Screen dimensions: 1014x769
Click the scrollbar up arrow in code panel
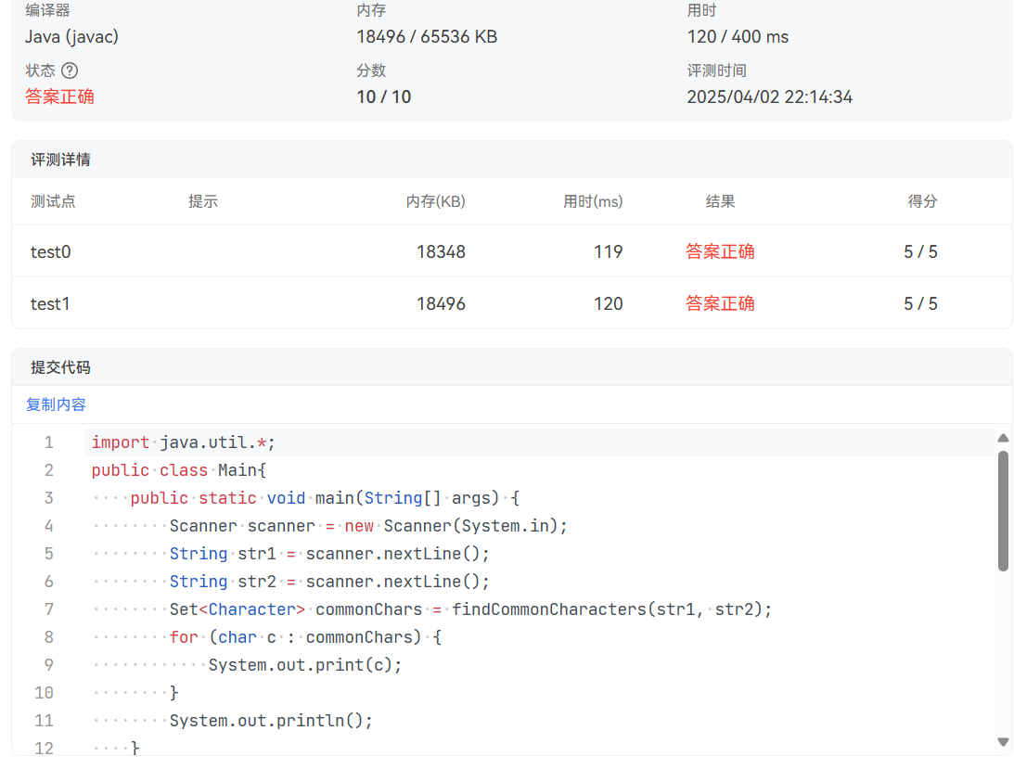1004,437
